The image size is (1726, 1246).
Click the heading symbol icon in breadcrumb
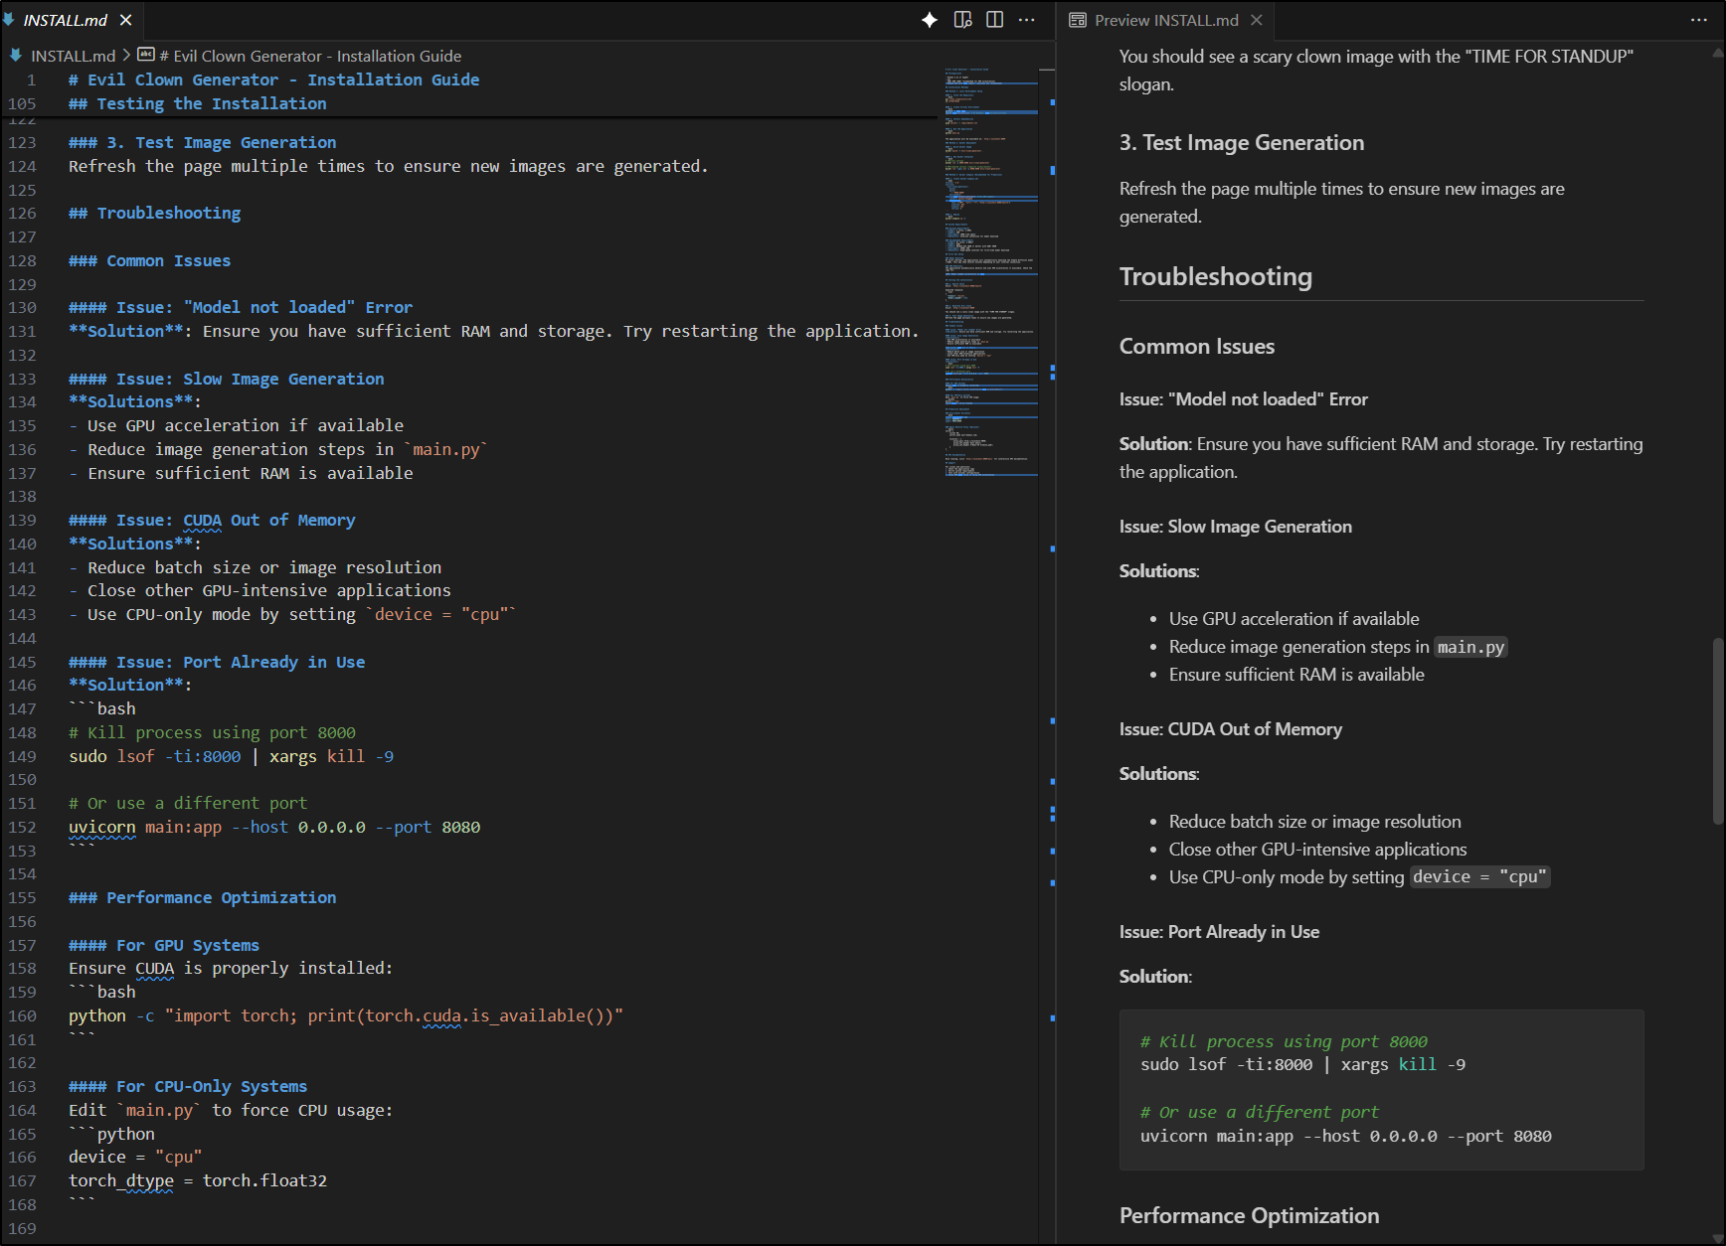point(146,56)
